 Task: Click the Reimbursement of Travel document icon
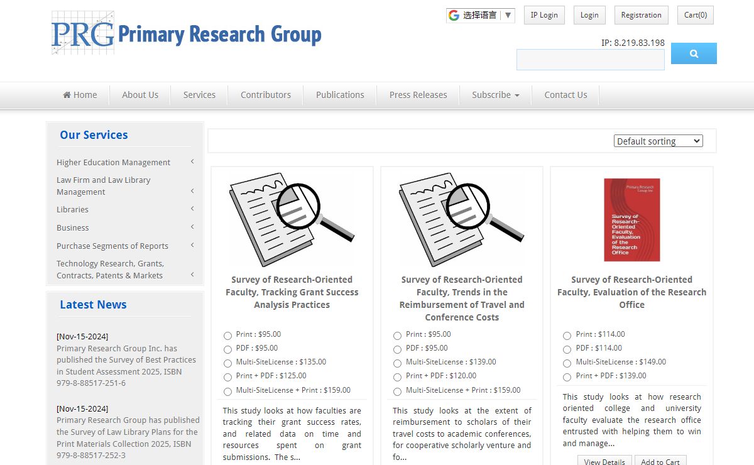click(462, 219)
